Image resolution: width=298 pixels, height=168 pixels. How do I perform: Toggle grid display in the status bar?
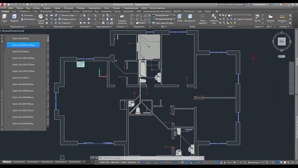pos(139,162)
